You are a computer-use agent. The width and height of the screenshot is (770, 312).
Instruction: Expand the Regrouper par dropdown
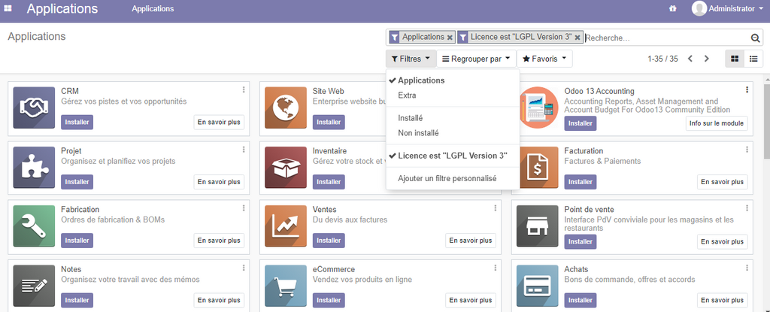476,59
